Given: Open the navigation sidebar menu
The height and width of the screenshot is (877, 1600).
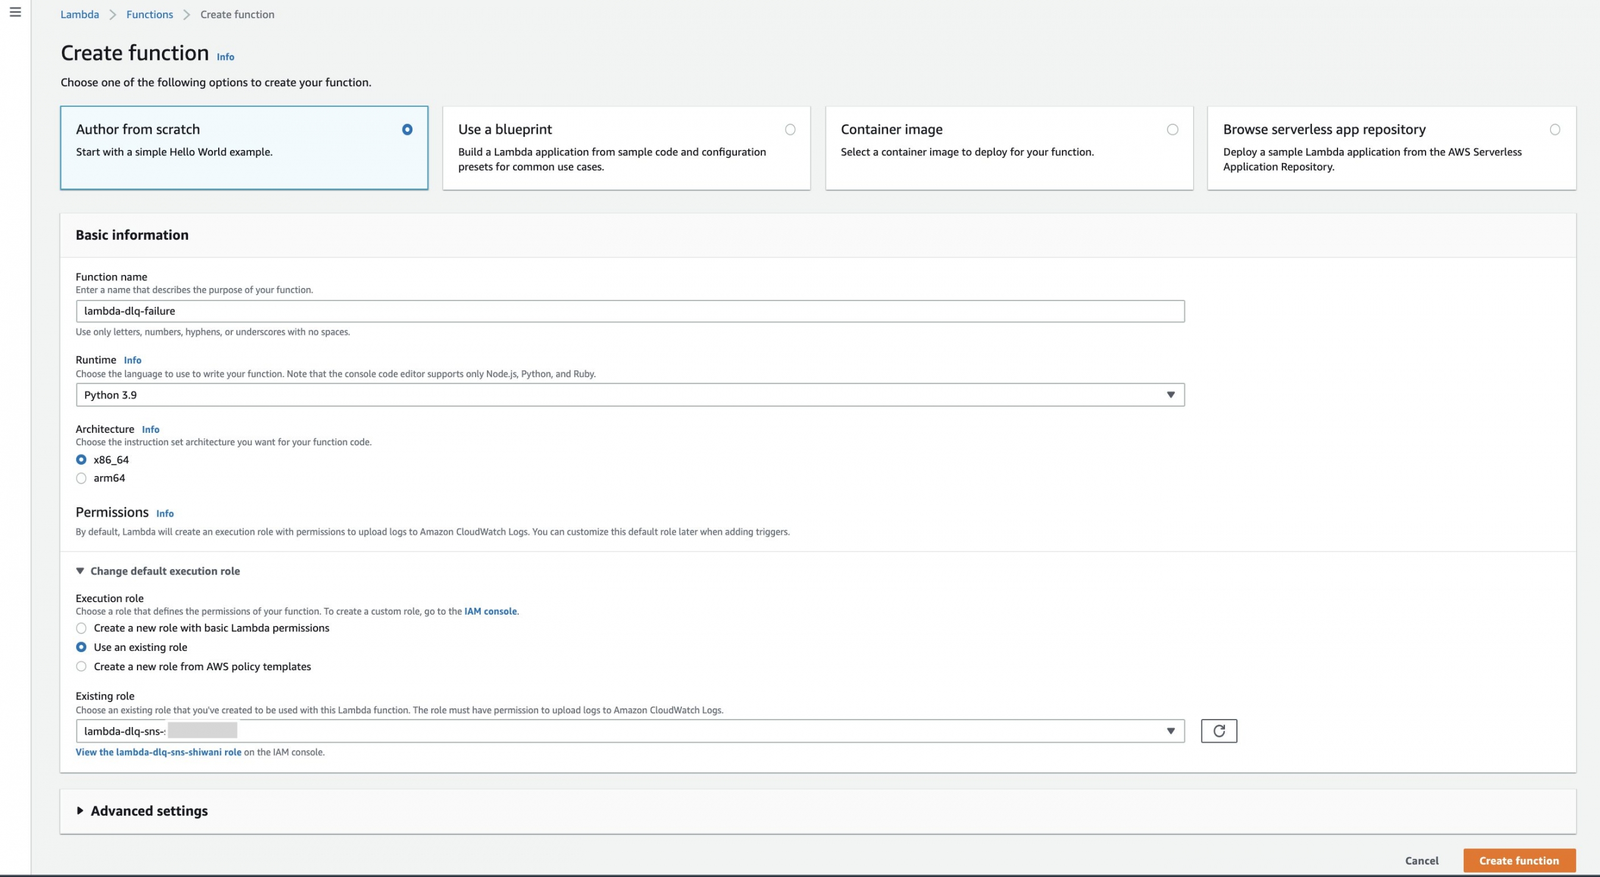Looking at the screenshot, I should point(15,11).
